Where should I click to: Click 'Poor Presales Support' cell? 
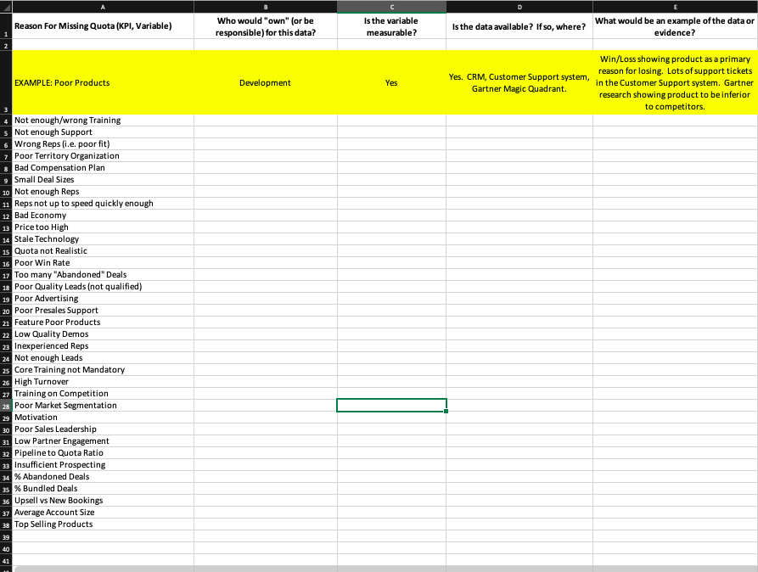click(103, 311)
